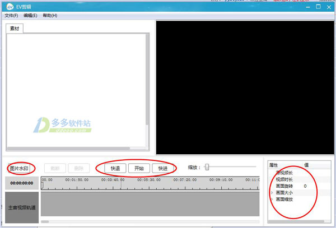Click the 素材 panel vertical scrollbar
This screenshot has height=228, width=336.
tap(147, 79)
